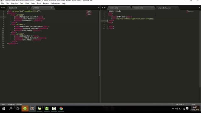Viewport: 201px width, 113px height.
Task: Close the unsaved untitled tab
Action: tap(52, 8)
